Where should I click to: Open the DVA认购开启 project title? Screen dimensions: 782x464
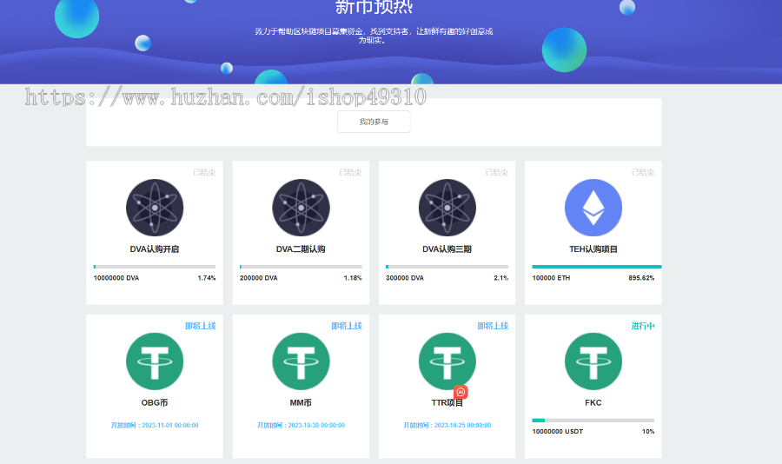[x=155, y=249]
